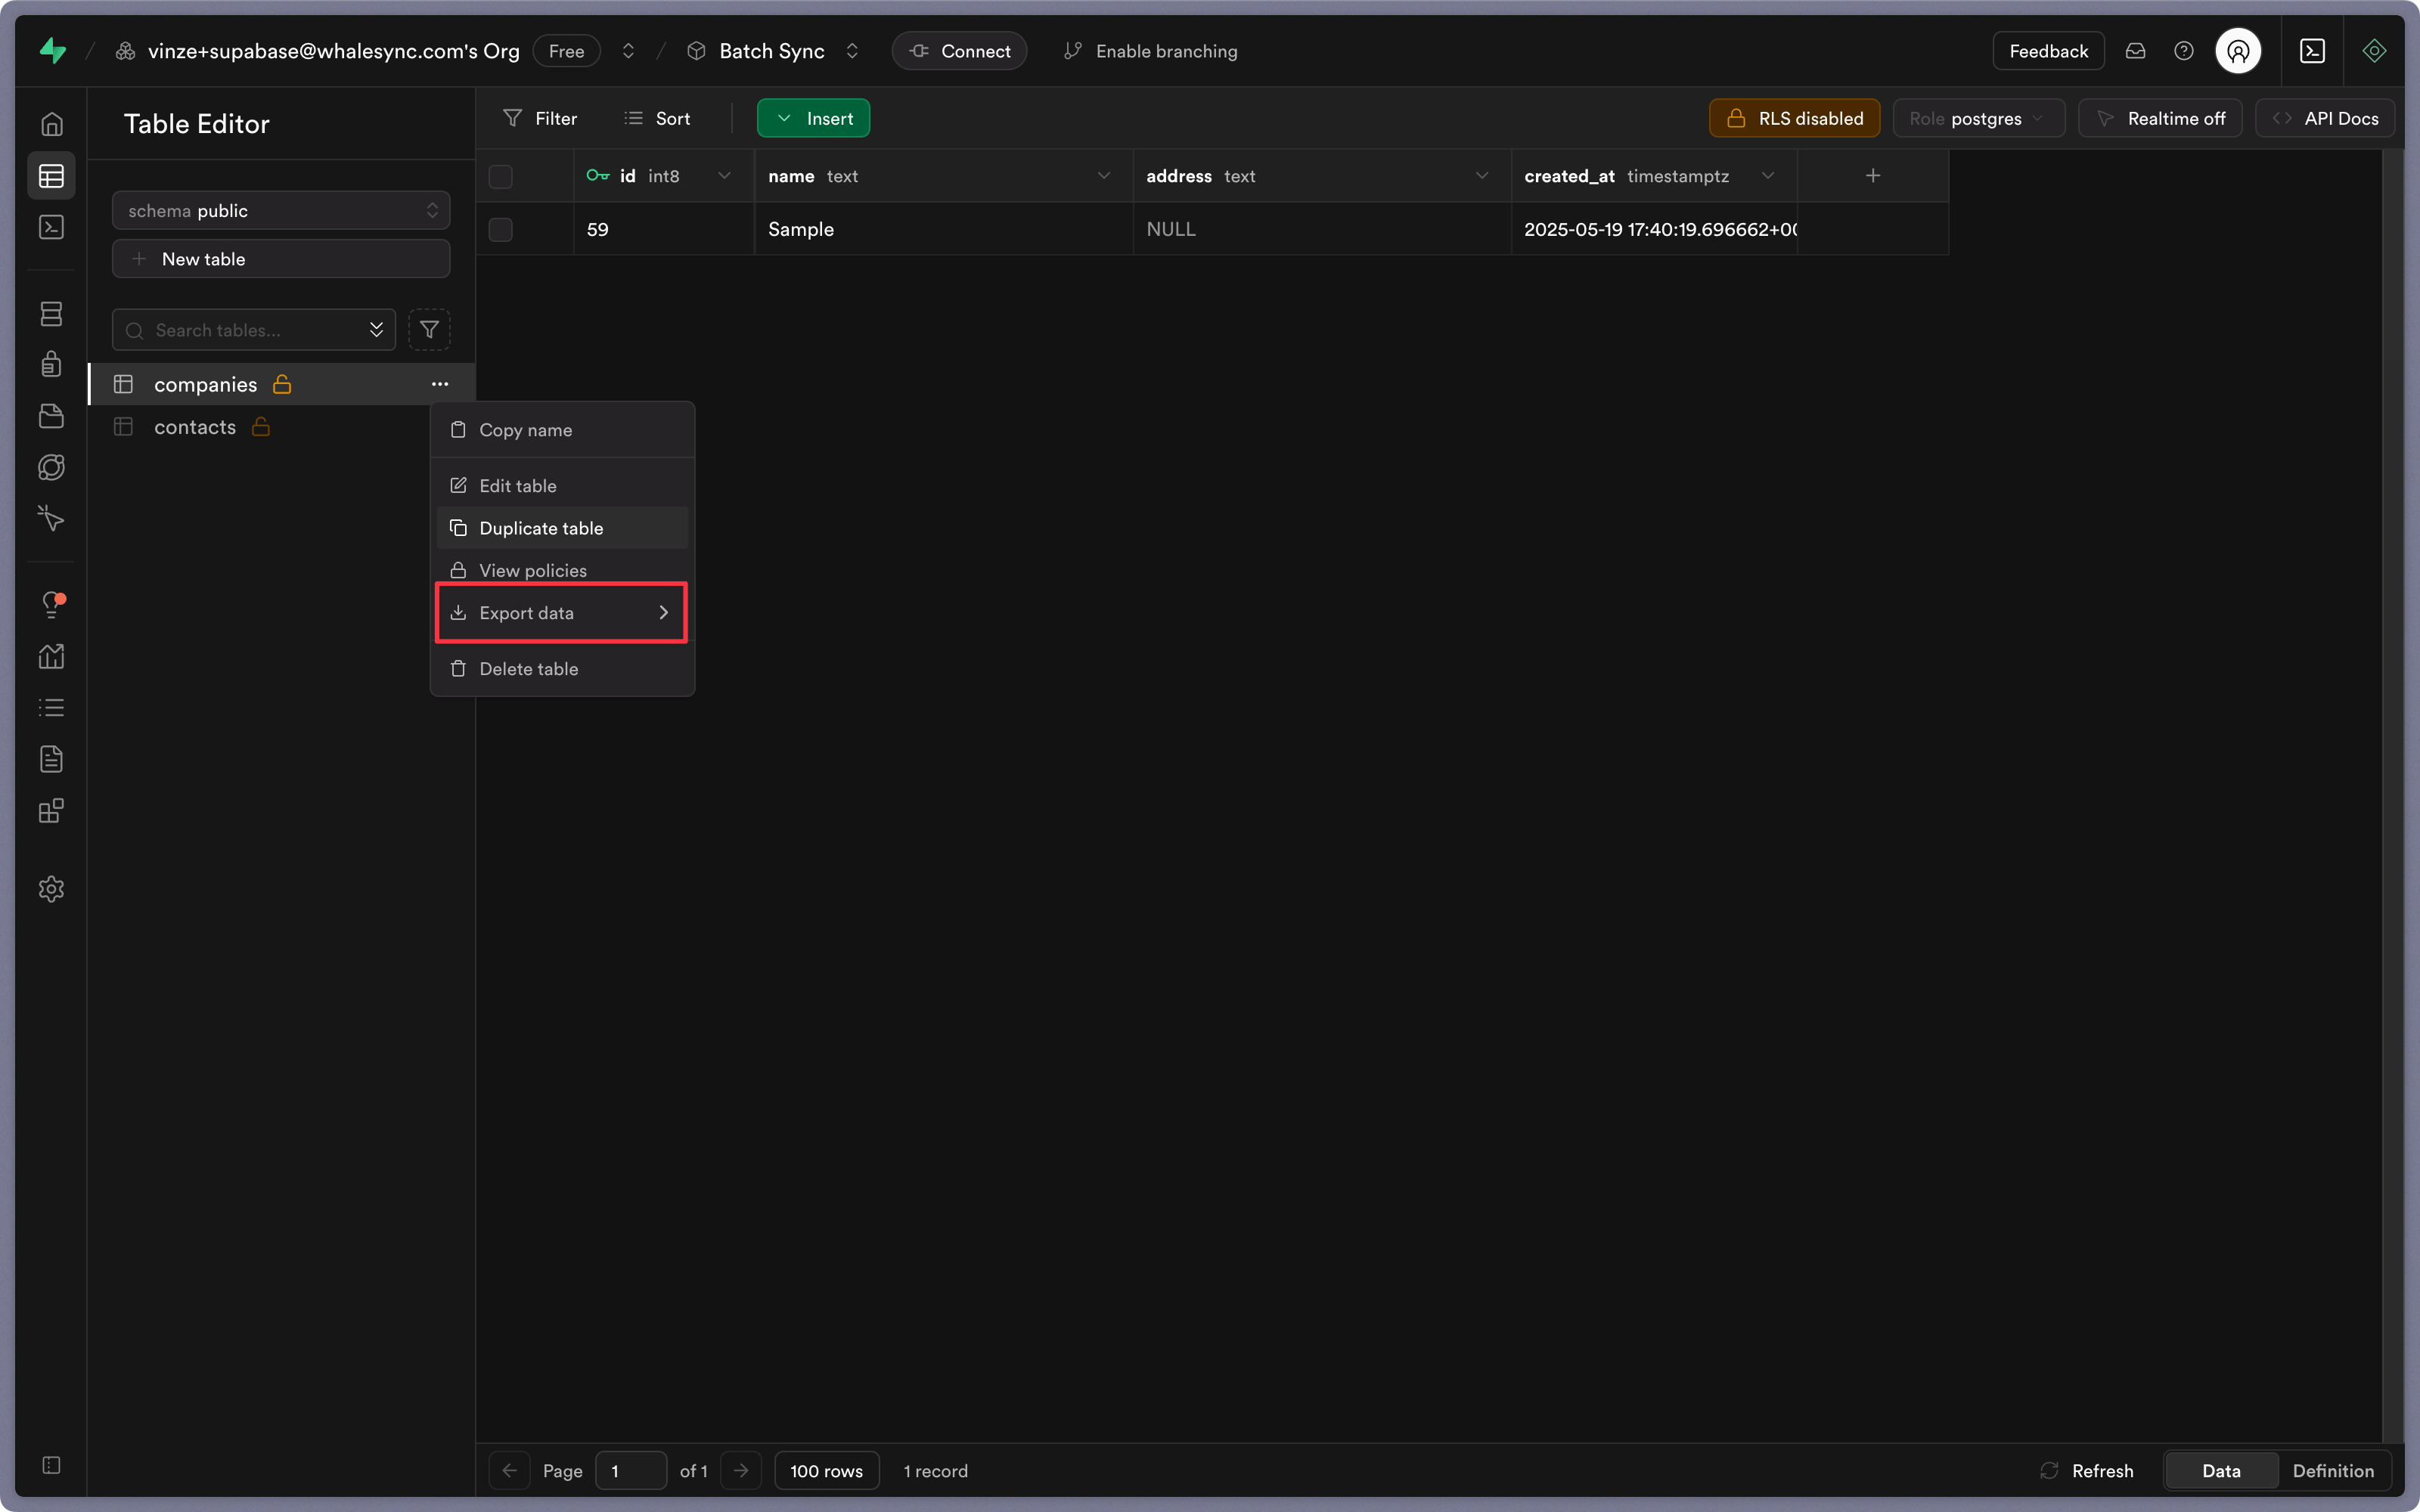Click the Realtime off button

(x=2160, y=118)
